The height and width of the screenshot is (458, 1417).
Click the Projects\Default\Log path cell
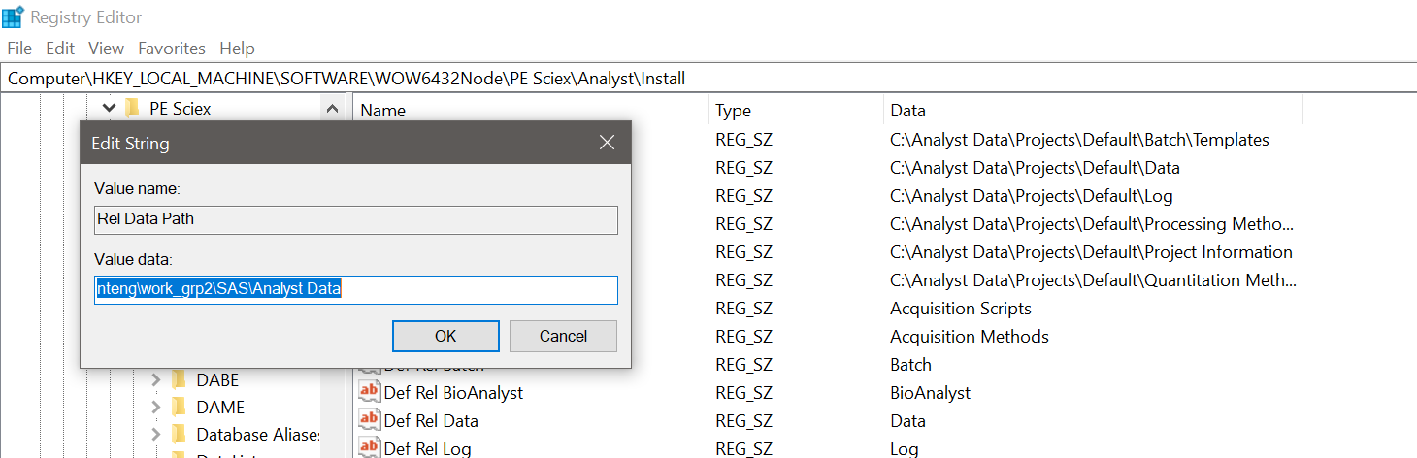tap(1031, 196)
